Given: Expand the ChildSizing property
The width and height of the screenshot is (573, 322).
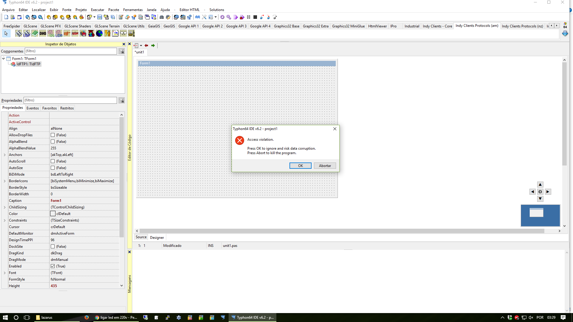Looking at the screenshot, I should coord(5,207).
